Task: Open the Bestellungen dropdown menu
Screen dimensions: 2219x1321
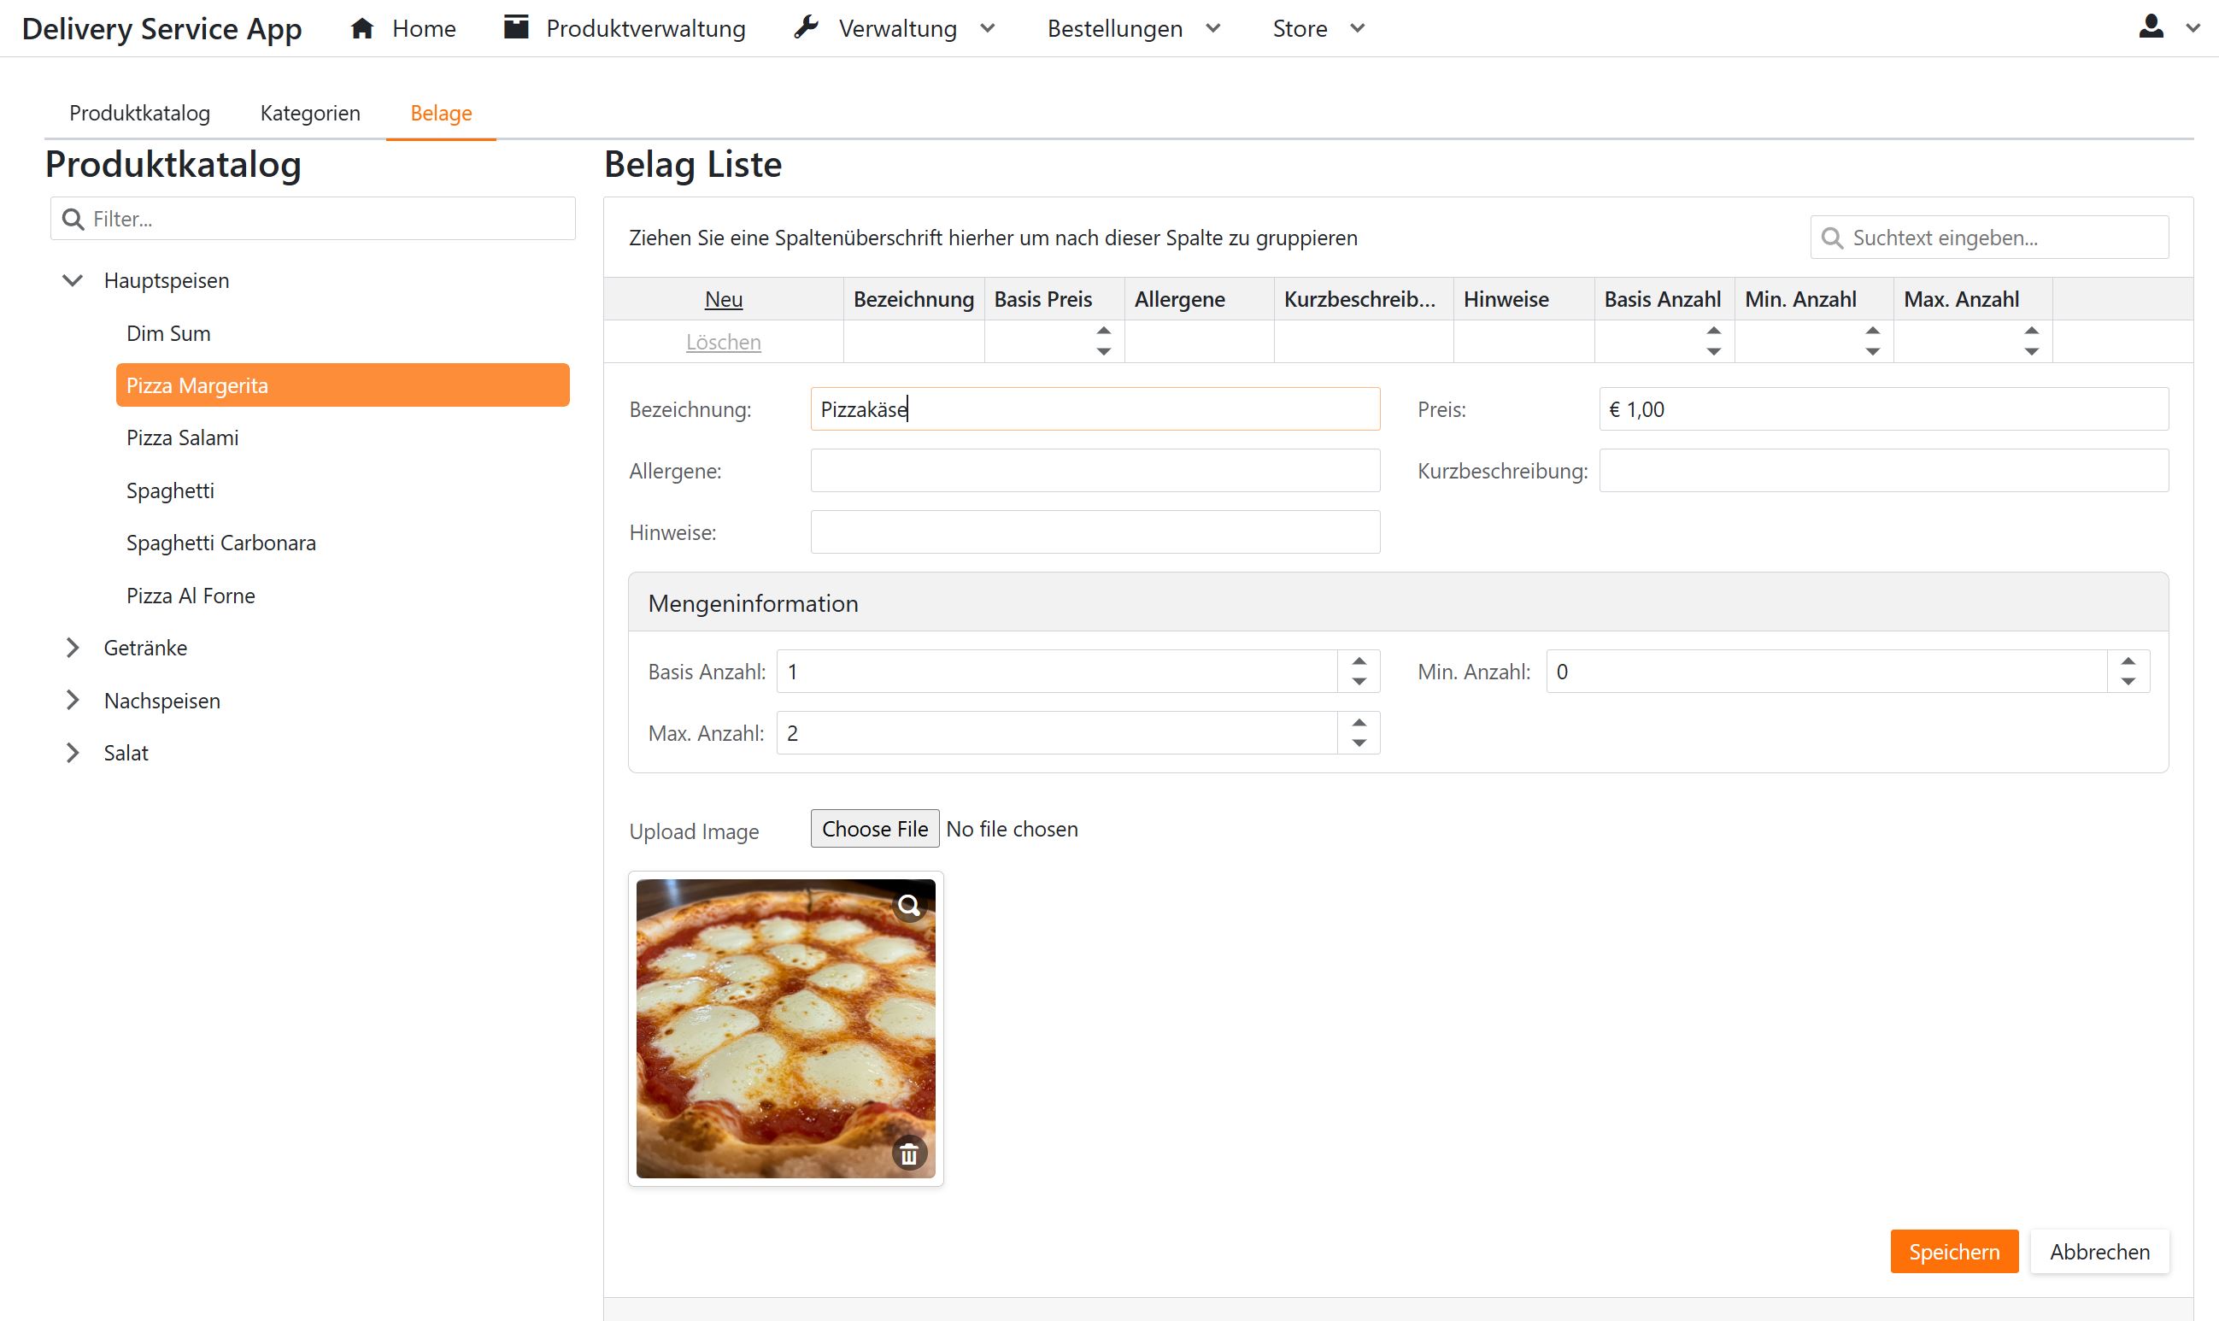Action: point(1133,28)
